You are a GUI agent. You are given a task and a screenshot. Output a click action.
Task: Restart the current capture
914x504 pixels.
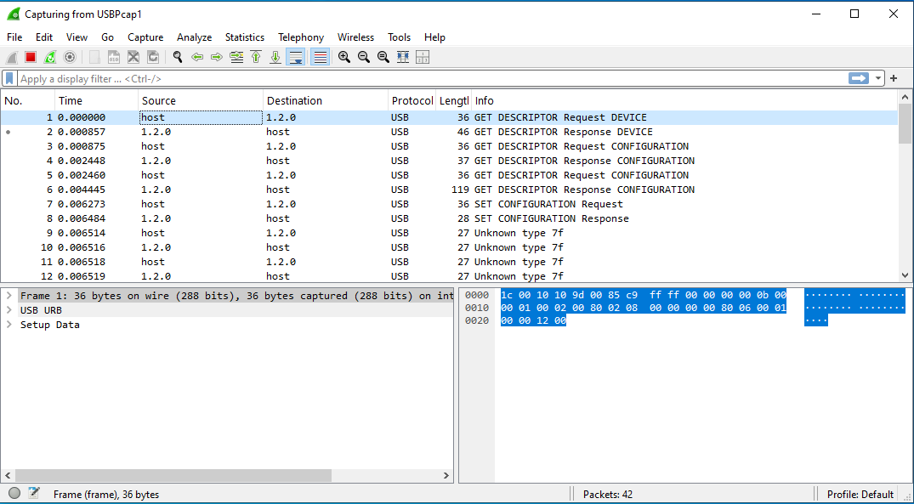[x=50, y=57]
